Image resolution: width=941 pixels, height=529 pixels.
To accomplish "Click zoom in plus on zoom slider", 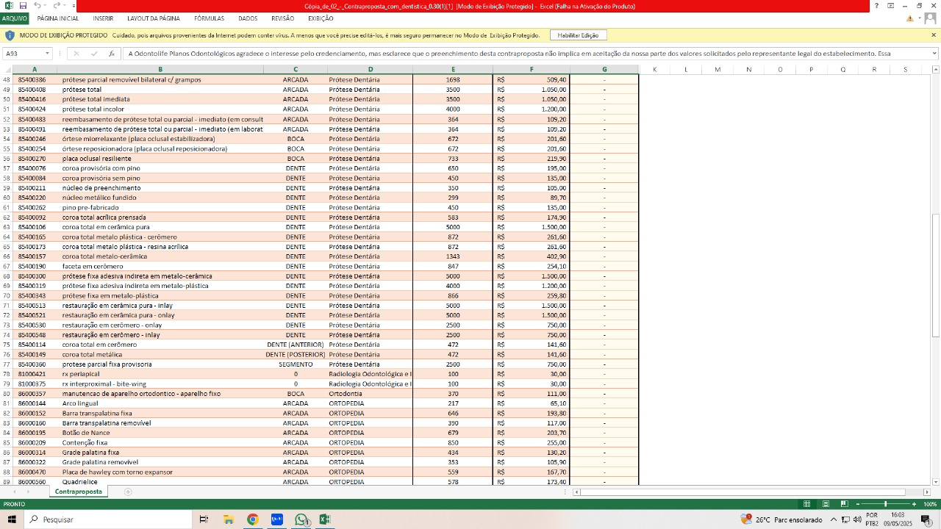I will click(x=914, y=504).
